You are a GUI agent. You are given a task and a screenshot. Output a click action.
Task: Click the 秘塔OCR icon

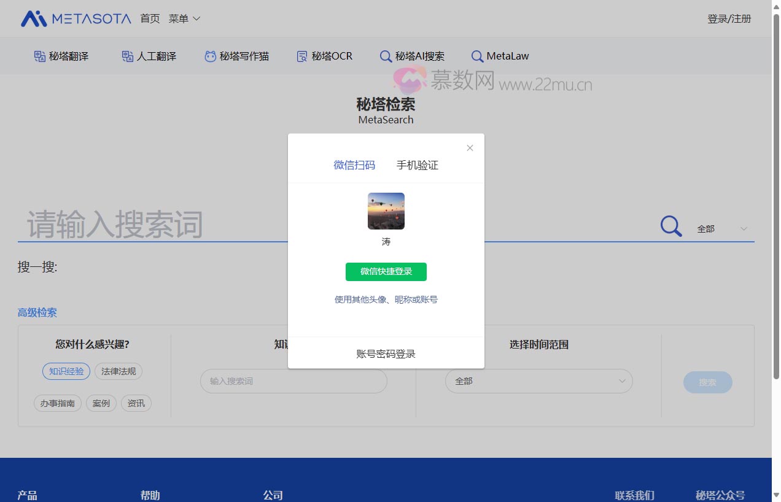[x=301, y=56]
